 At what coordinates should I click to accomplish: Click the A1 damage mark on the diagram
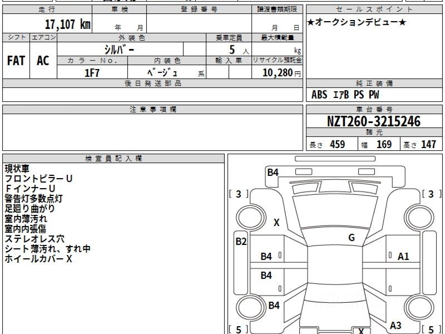coord(403,256)
